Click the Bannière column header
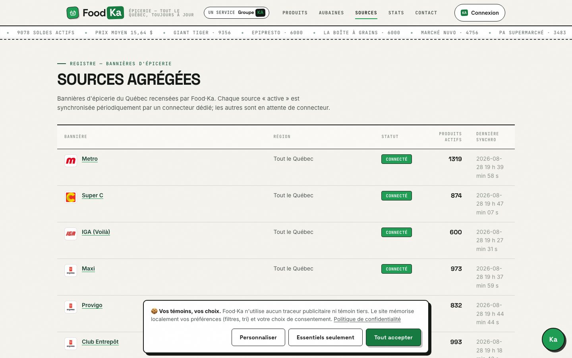This screenshot has width=572, height=358. click(x=75, y=136)
